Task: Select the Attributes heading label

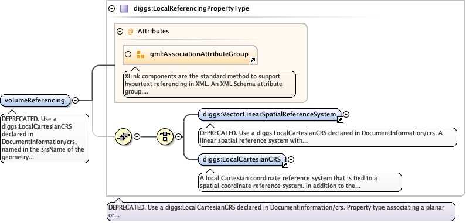Action: 153,31
